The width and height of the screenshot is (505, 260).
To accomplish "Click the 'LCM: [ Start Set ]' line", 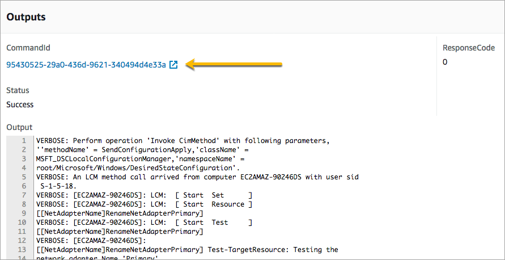I will point(144,195).
